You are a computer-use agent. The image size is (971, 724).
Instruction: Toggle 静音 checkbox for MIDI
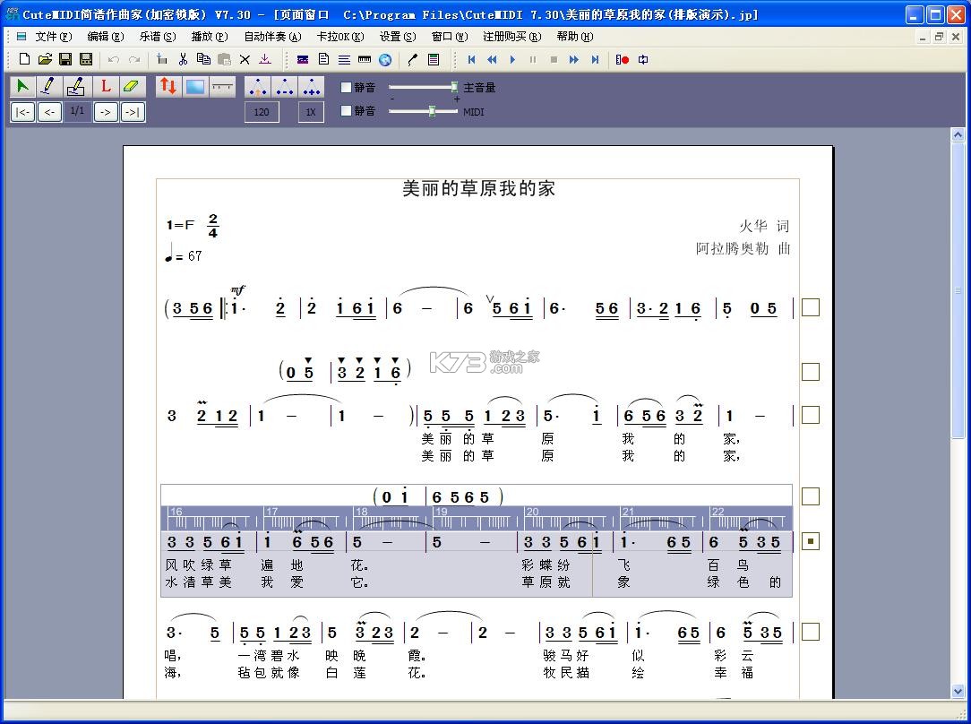(x=346, y=111)
